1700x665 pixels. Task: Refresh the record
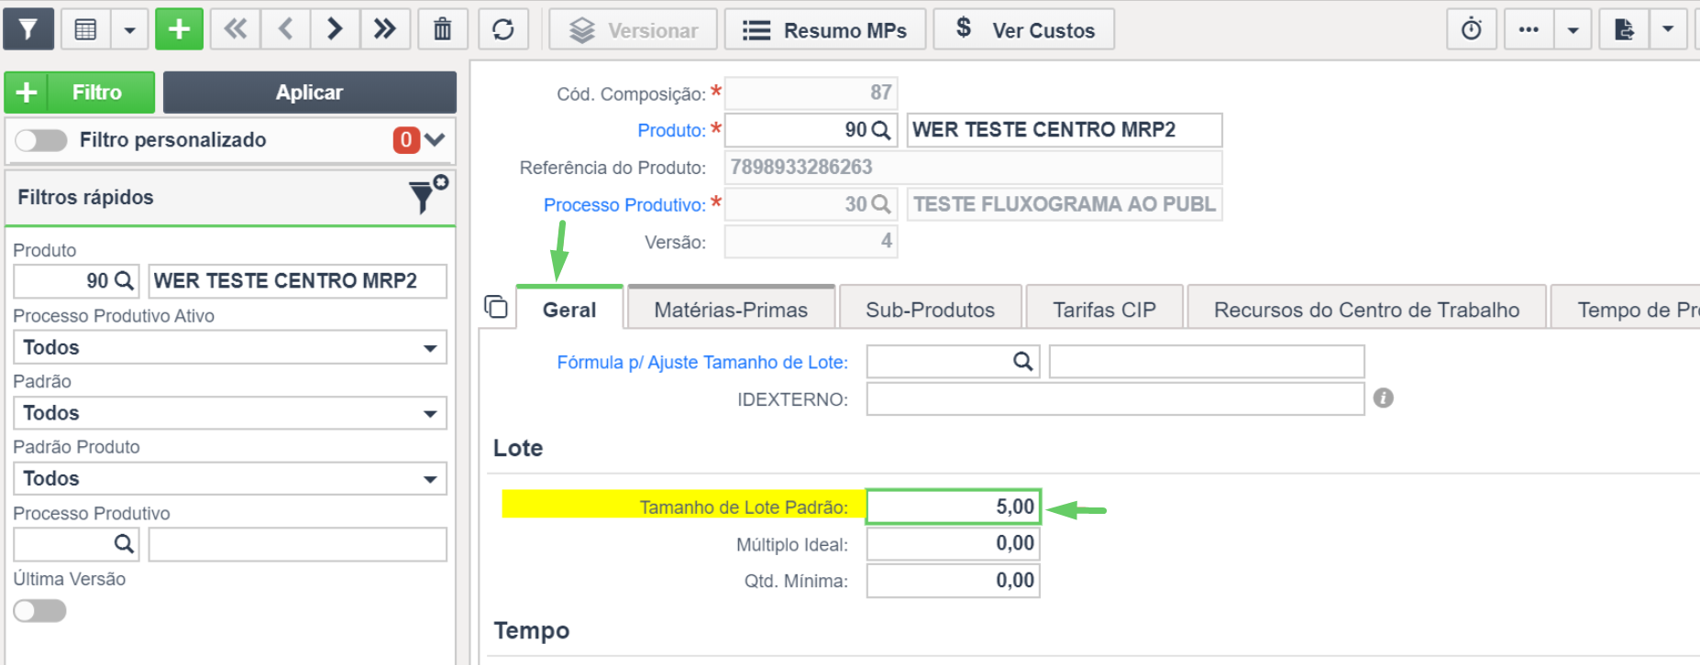click(x=503, y=29)
